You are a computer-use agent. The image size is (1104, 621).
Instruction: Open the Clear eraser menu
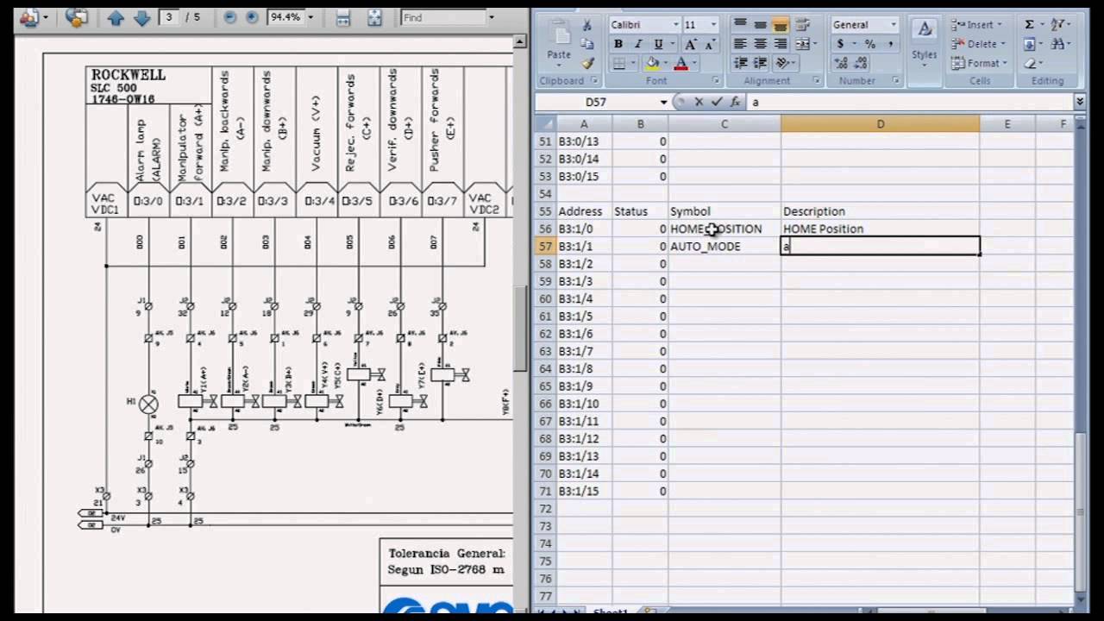tap(1032, 63)
